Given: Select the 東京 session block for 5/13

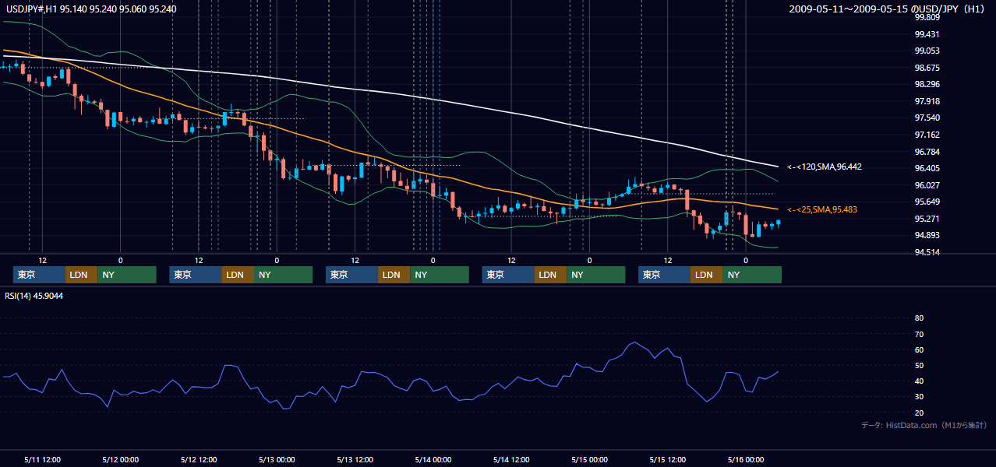Looking at the screenshot, I should [352, 275].
